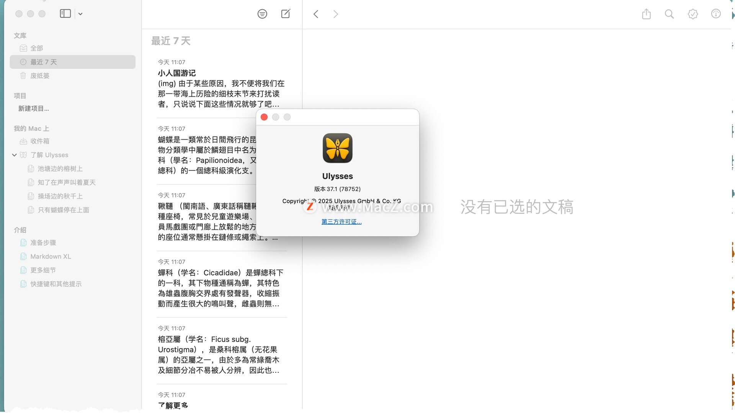The width and height of the screenshot is (735, 413).
Task: Click the butterfly icon beside 了解 Ulysses
Action: coord(23,155)
